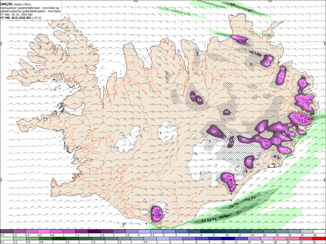Image resolution: width=326 pixels, height=244 pixels.
Task: Click the 15W longitude label
Action: click(x=270, y=1)
